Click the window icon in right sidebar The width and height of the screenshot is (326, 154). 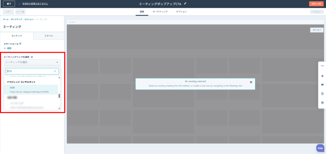point(322,94)
